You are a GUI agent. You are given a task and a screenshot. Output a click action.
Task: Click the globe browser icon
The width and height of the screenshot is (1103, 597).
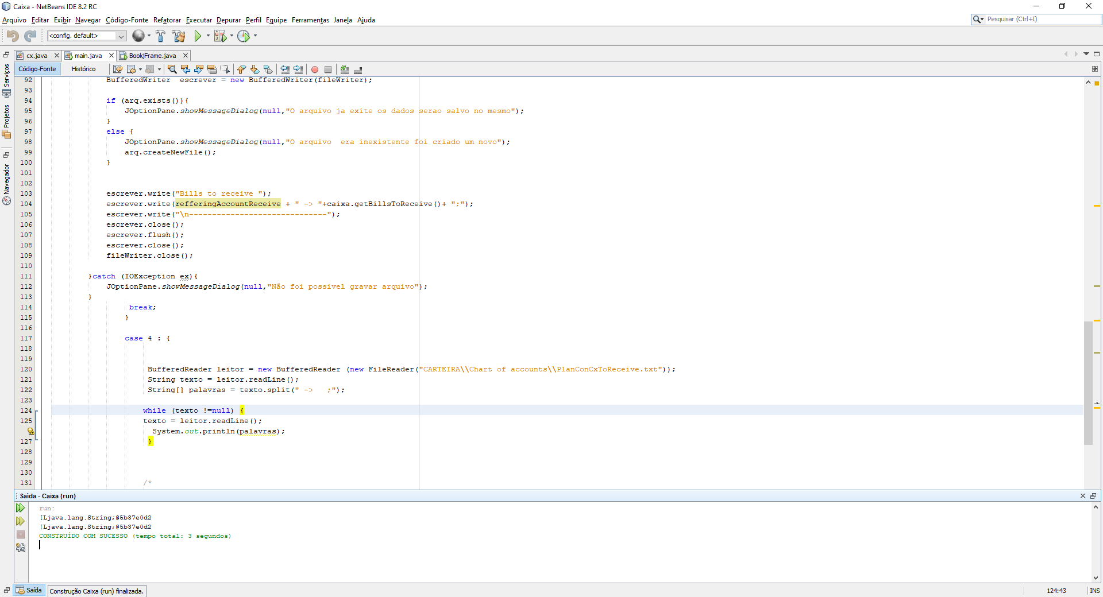tap(138, 36)
